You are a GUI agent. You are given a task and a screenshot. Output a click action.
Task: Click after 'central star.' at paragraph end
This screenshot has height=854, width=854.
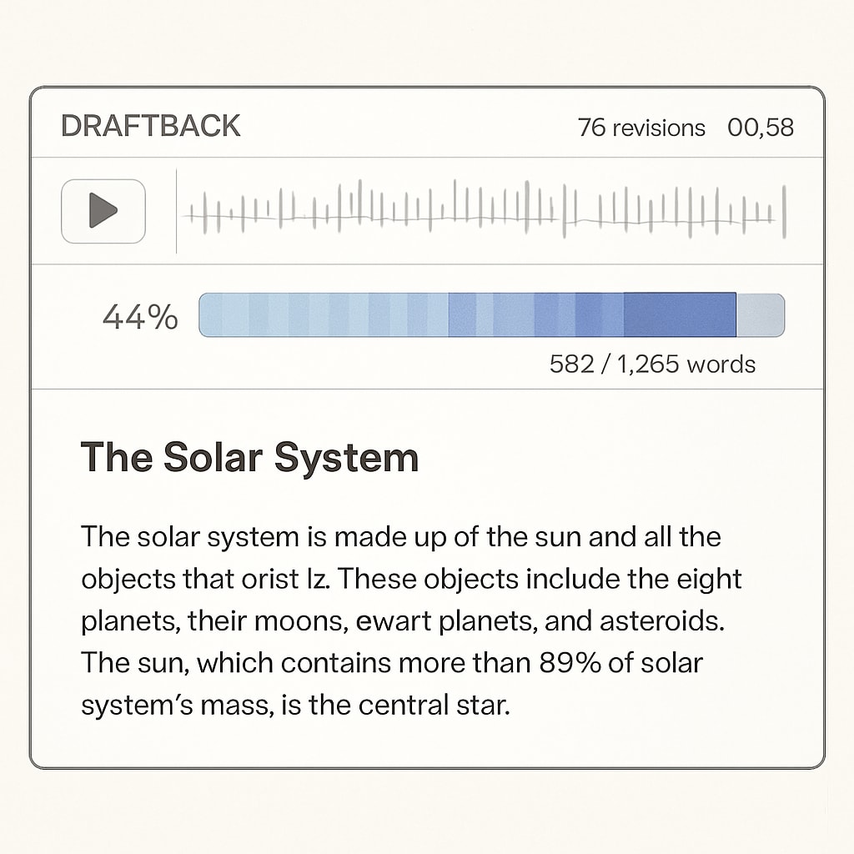(x=513, y=705)
